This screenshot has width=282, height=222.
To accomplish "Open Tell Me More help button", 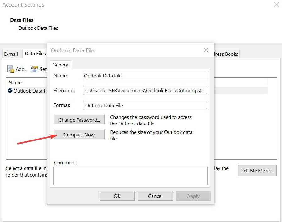I will pos(257,171).
